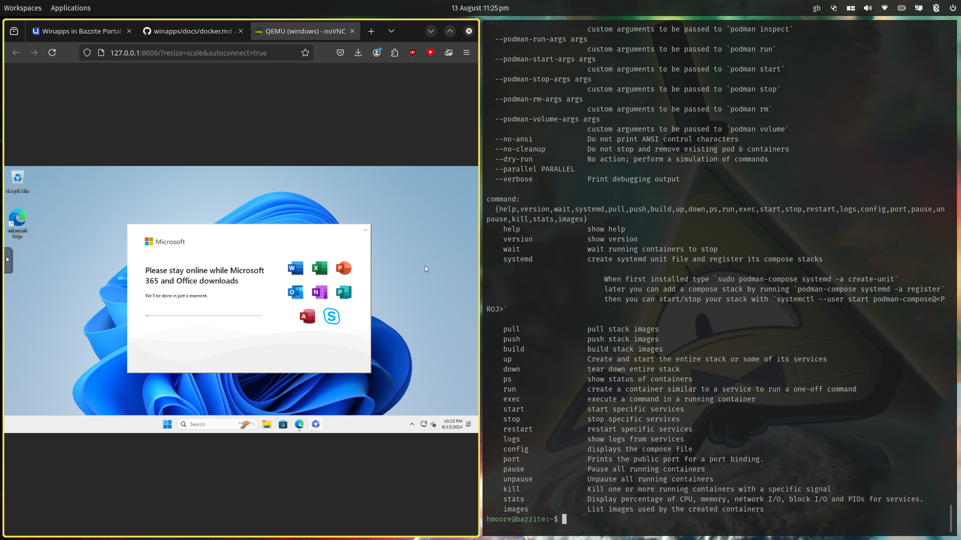Click the terminal scrollbar handle
The width and height of the screenshot is (961, 540).
click(950, 518)
